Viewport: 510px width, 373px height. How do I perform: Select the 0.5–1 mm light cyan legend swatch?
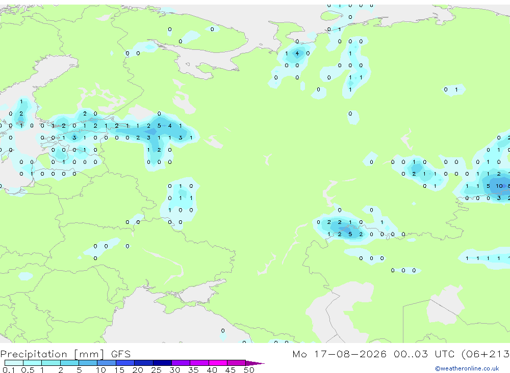(x=32, y=363)
